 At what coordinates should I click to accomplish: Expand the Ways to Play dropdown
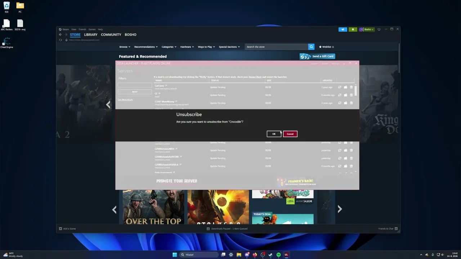point(206,47)
